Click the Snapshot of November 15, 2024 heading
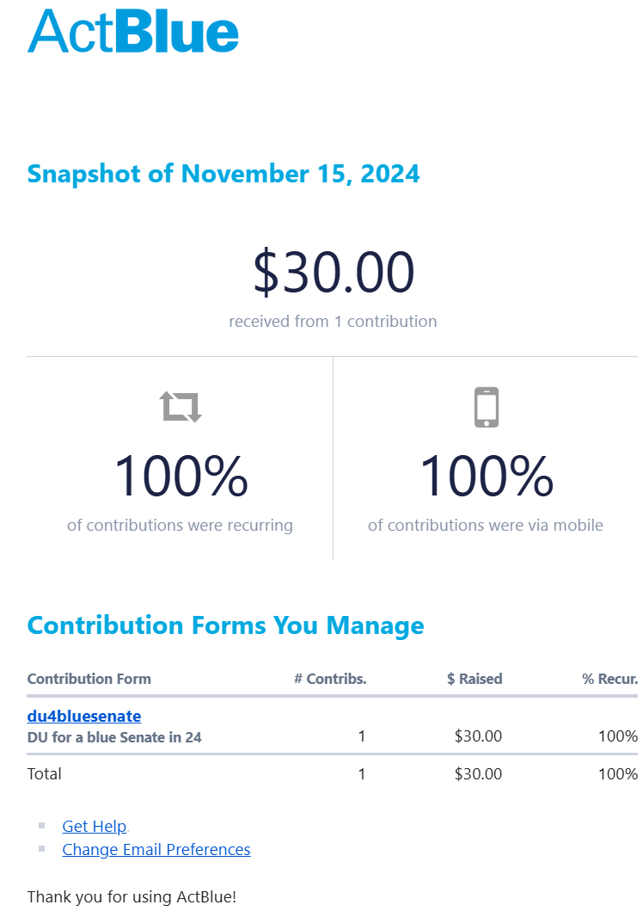Viewport: 643px width, 911px height. pos(224,174)
